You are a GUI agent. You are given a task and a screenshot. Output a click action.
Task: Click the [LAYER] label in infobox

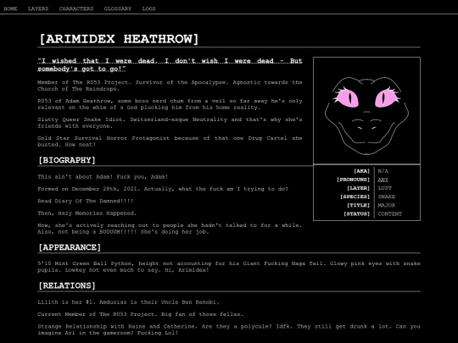click(x=359, y=188)
